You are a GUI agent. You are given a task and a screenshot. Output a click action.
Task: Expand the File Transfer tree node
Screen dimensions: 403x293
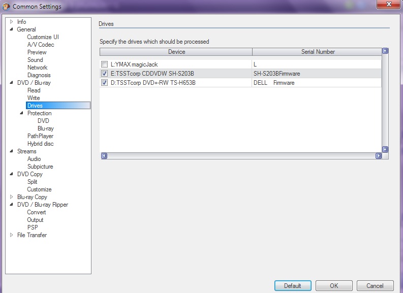point(11,235)
